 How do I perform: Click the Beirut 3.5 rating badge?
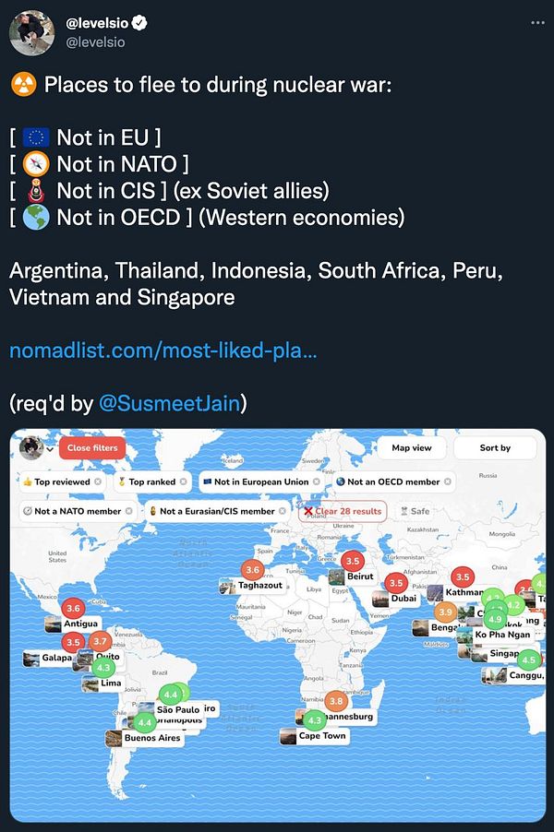tap(353, 561)
